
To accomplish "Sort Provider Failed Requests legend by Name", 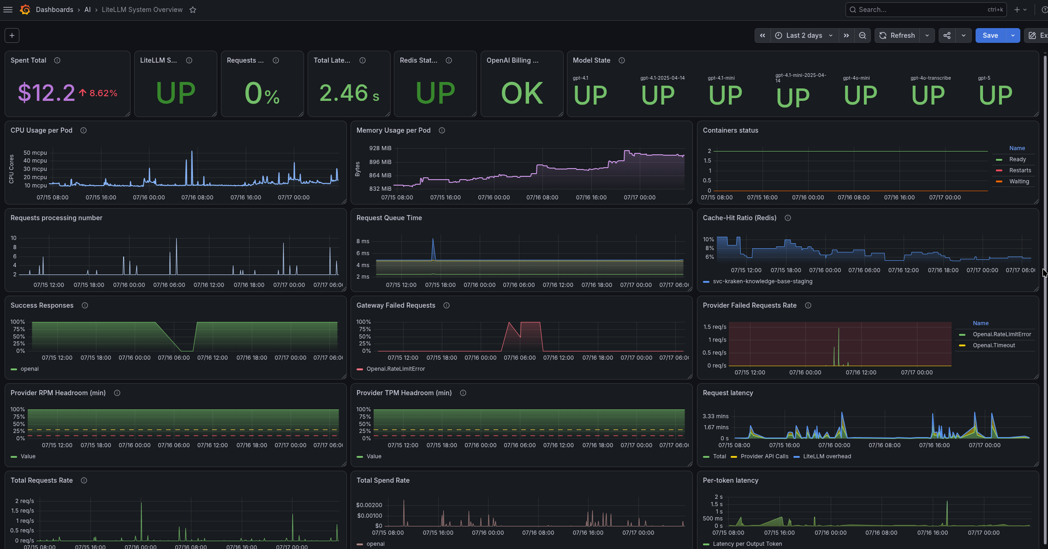I will pyautogui.click(x=981, y=323).
